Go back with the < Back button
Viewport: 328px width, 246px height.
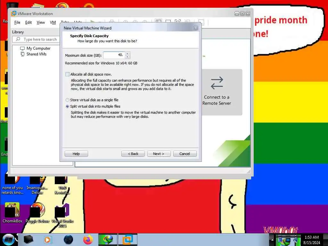(133, 154)
